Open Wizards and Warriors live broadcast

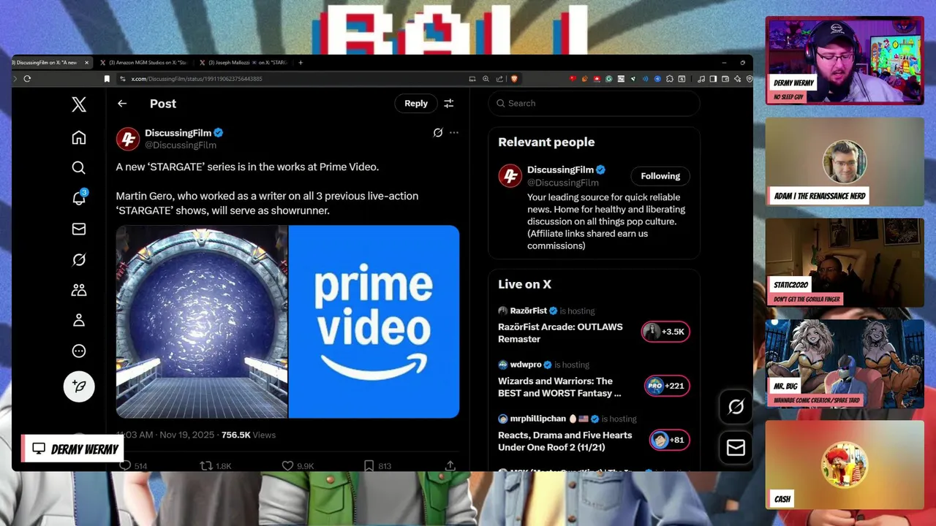pos(559,387)
